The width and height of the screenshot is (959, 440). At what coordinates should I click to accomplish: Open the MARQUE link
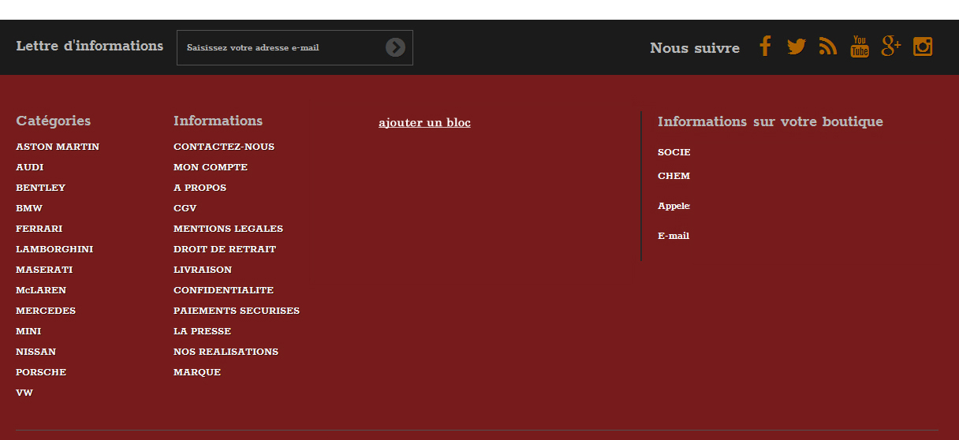point(197,372)
